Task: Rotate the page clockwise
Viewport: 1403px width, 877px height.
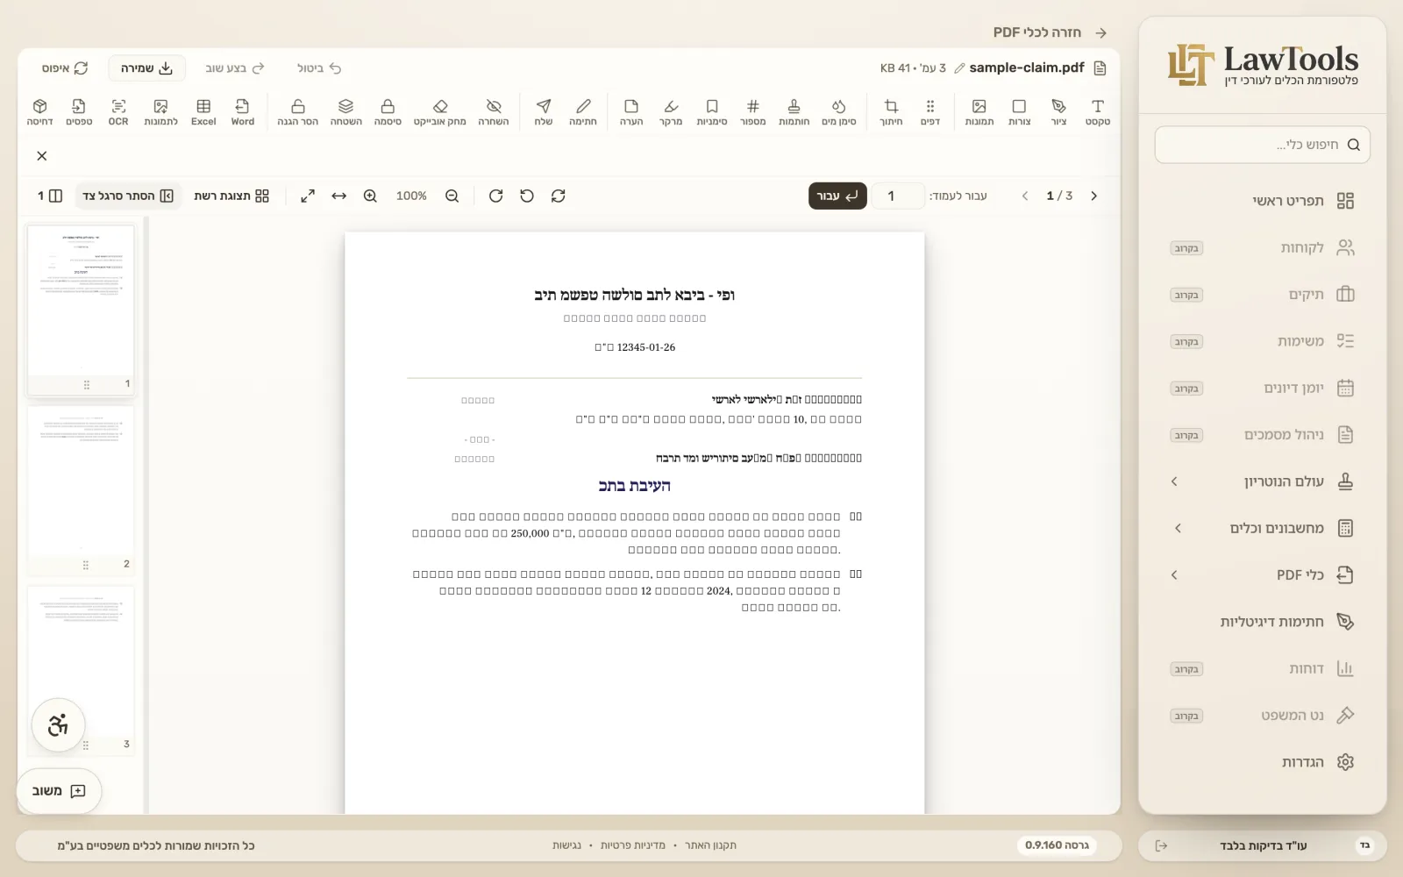Action: [x=495, y=196]
